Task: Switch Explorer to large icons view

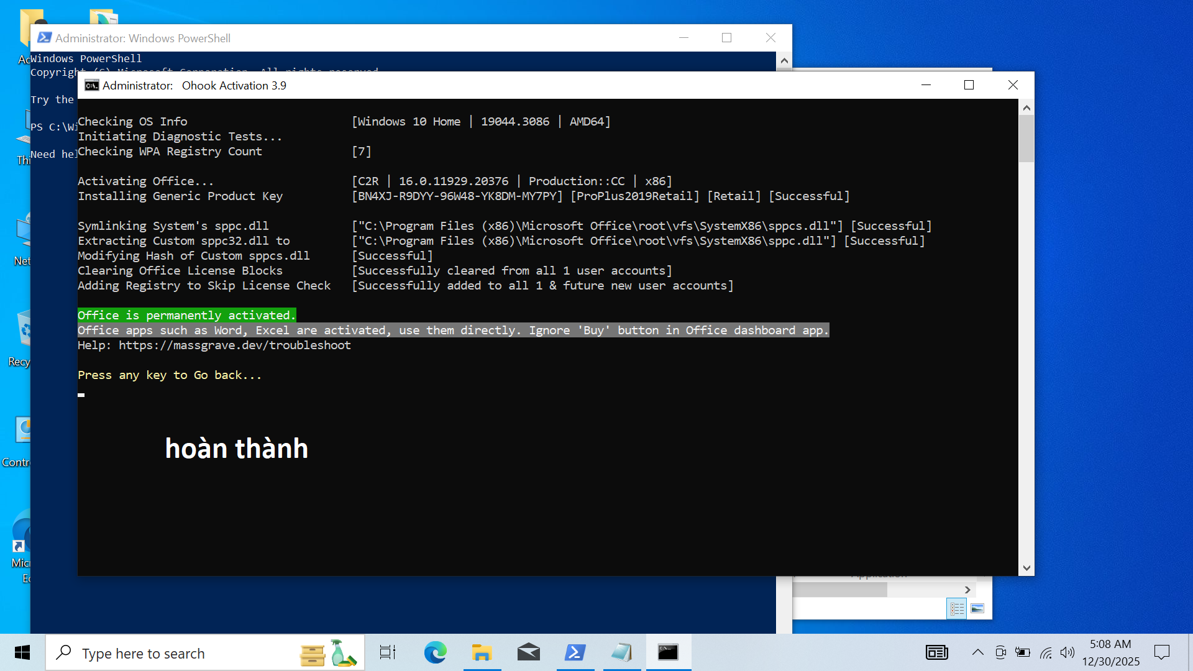Action: [977, 609]
